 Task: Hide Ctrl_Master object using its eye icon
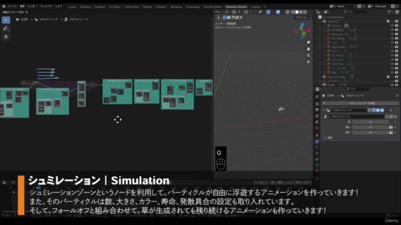(392, 30)
